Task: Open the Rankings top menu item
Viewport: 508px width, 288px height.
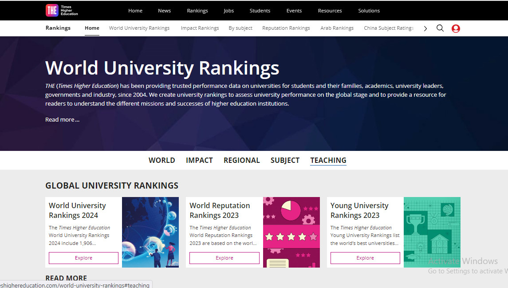Action: pos(197,11)
